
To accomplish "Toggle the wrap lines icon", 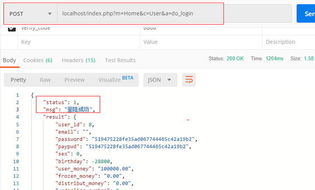I will pos(189,80).
